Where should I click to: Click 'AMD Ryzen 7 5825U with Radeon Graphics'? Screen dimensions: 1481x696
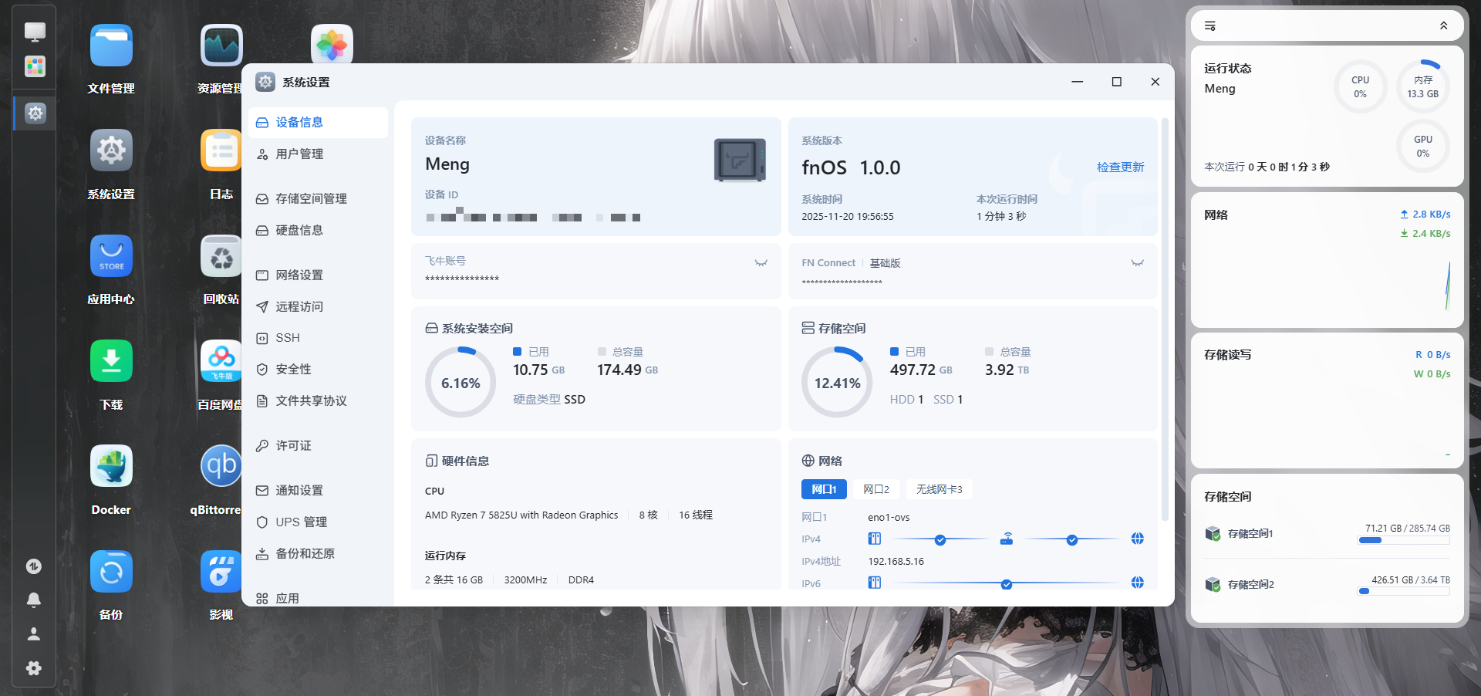pyautogui.click(x=521, y=515)
